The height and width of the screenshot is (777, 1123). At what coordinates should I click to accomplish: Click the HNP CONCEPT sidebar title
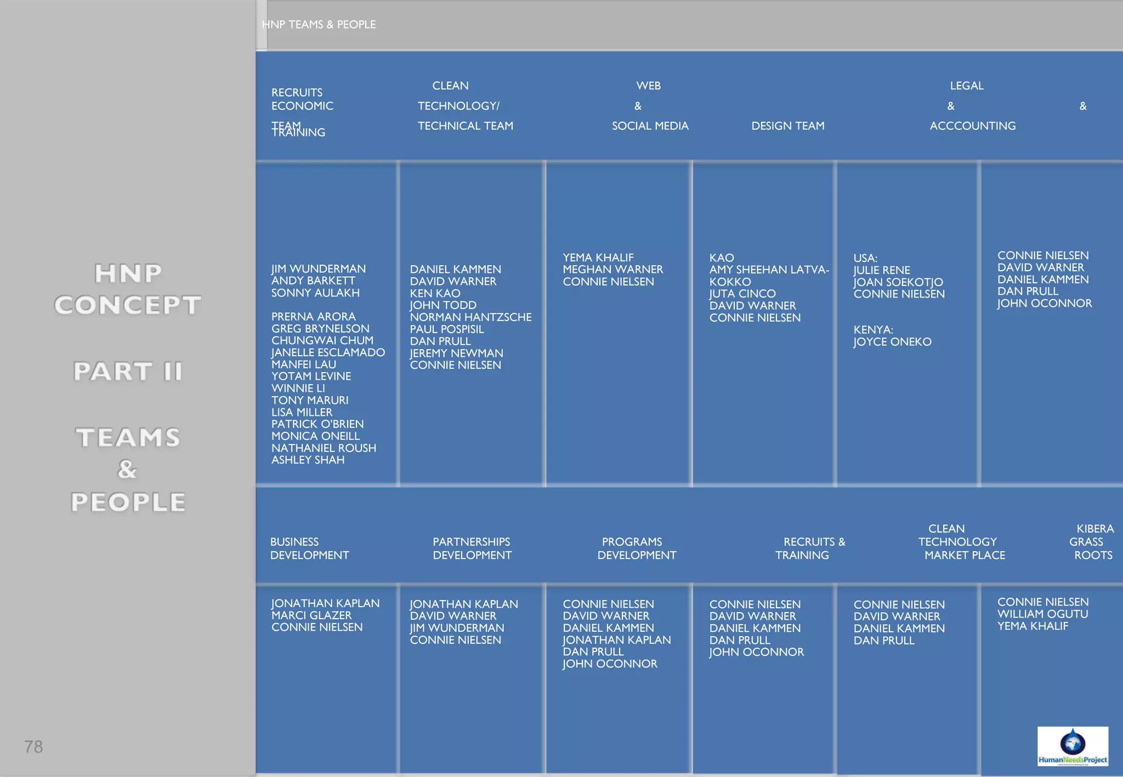128,289
